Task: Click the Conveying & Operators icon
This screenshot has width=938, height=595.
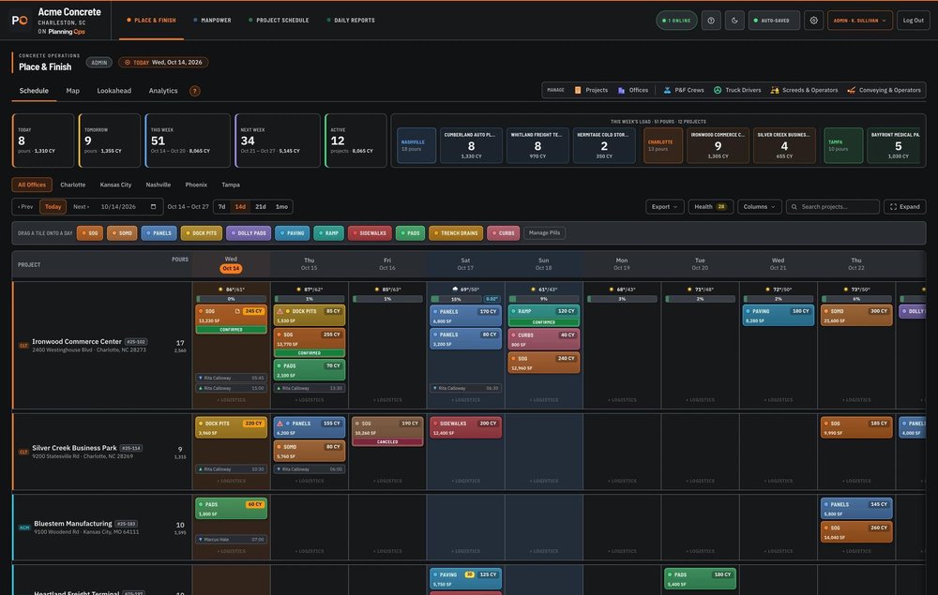Action: (x=852, y=90)
